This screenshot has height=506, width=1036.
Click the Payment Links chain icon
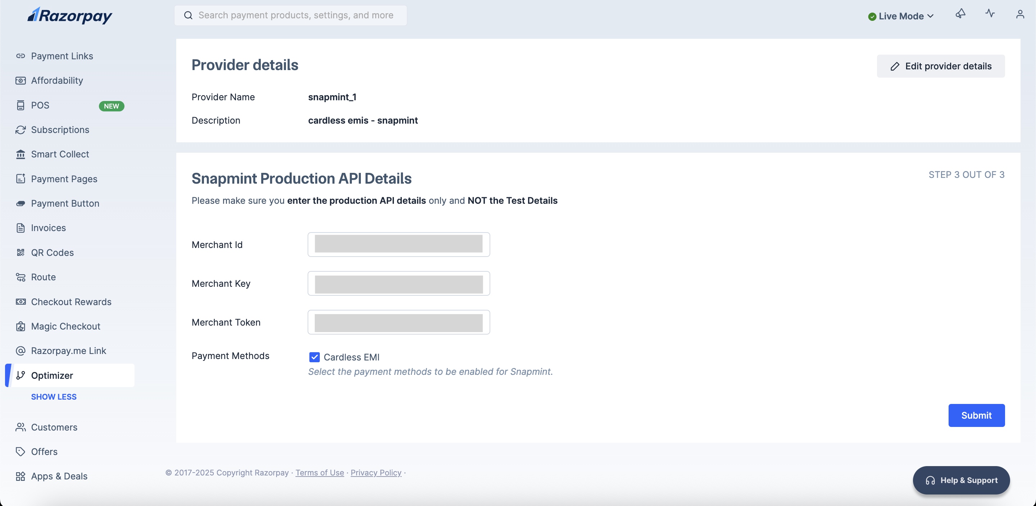tap(21, 56)
